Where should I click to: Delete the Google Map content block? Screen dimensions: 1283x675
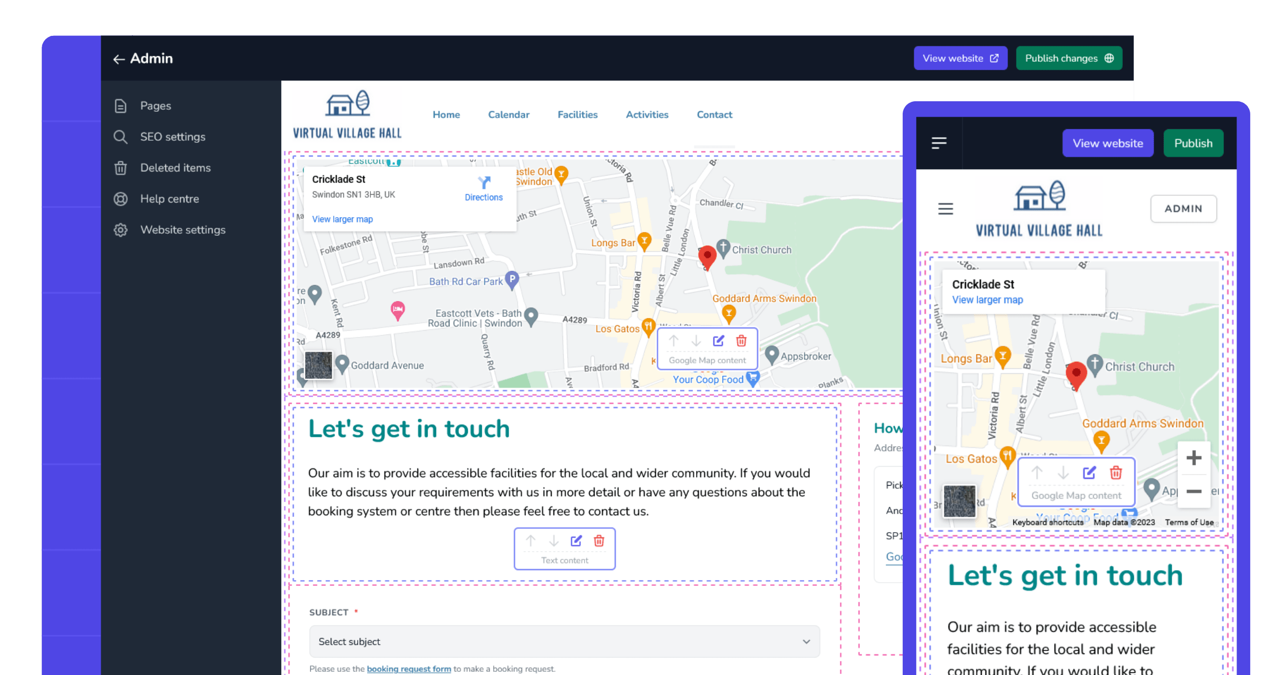pyautogui.click(x=741, y=341)
